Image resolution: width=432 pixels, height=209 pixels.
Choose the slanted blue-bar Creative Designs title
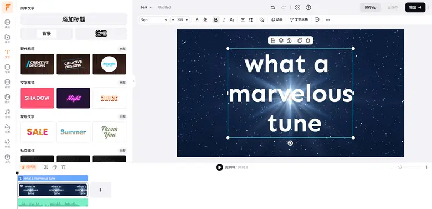(37, 64)
